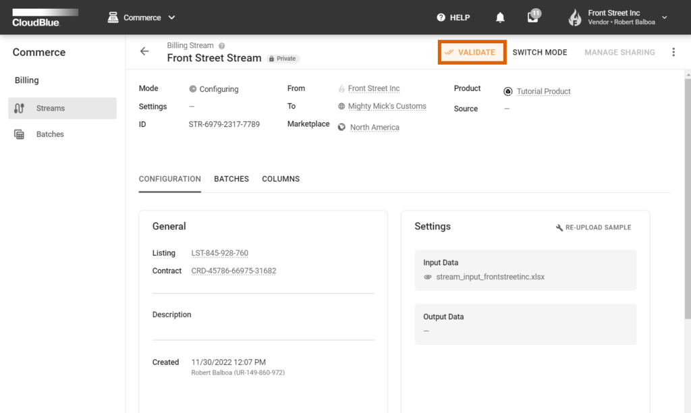Click the Batches sidebar icon
Viewport: 691px width, 413px height.
coord(19,134)
